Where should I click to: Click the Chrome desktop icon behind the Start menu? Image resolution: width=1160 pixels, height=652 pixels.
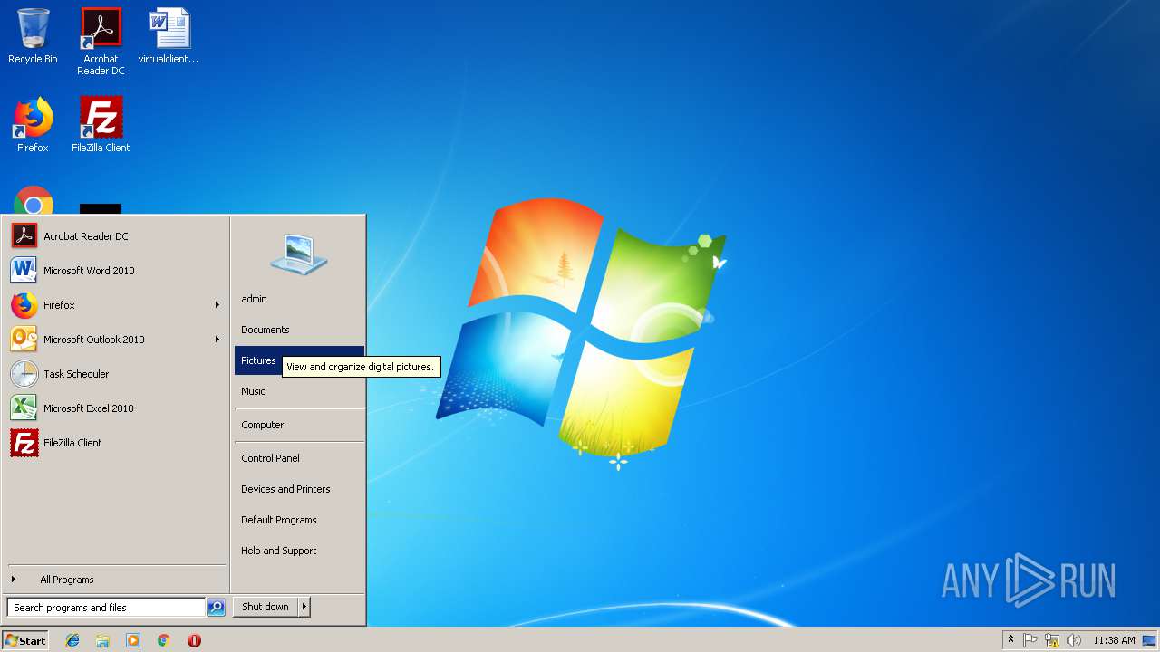(x=34, y=200)
